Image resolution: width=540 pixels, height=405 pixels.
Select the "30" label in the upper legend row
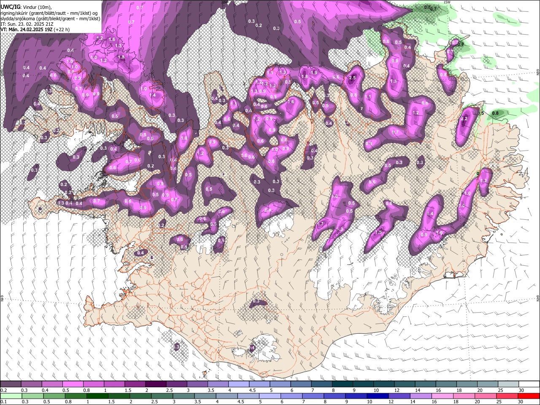(x=521, y=391)
